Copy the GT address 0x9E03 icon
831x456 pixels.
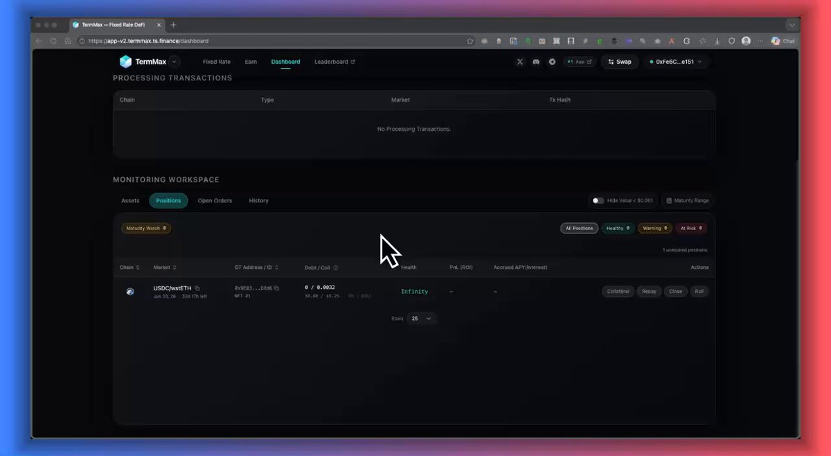coord(276,288)
